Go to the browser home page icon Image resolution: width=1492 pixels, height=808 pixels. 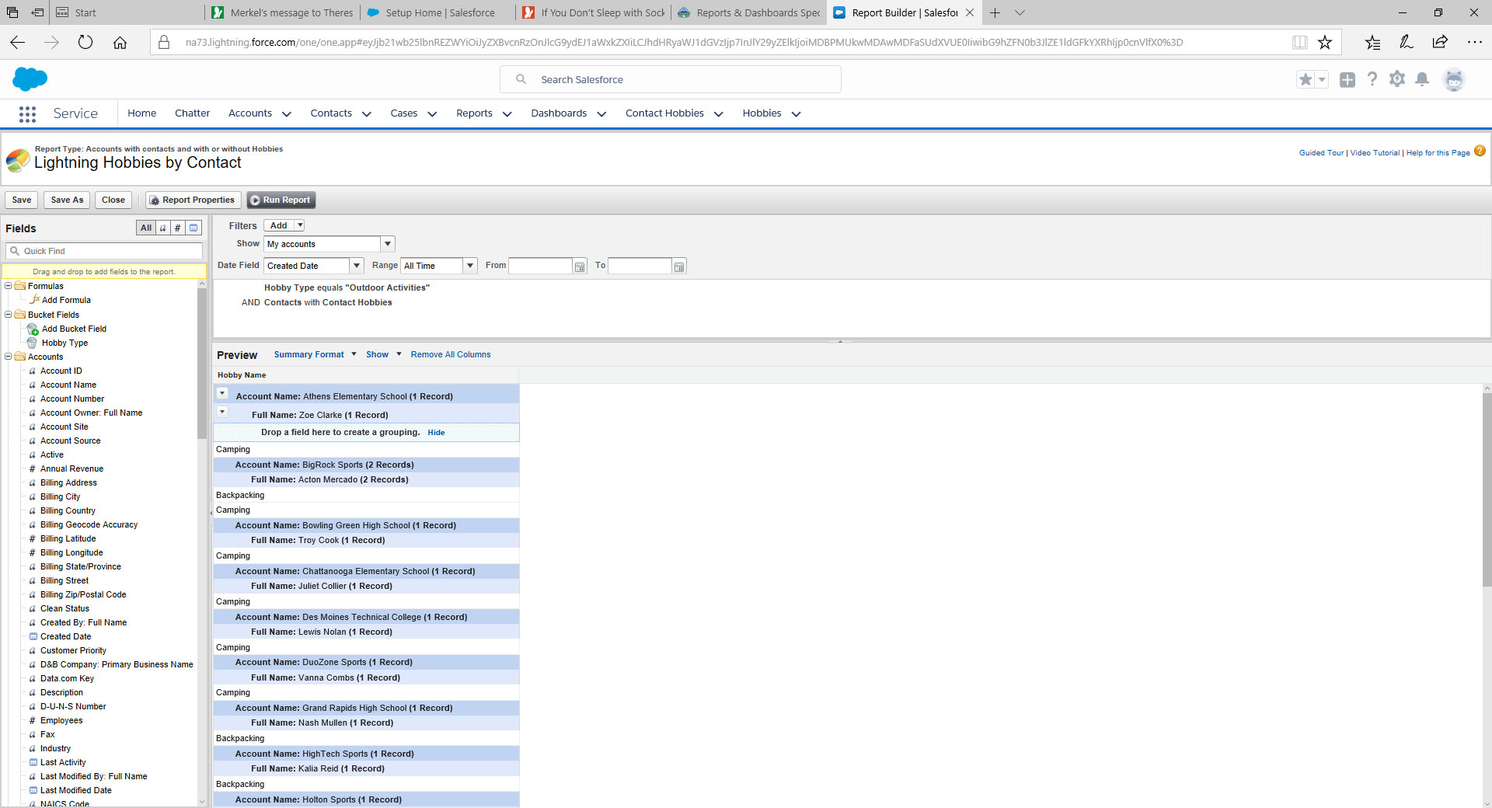(x=120, y=43)
